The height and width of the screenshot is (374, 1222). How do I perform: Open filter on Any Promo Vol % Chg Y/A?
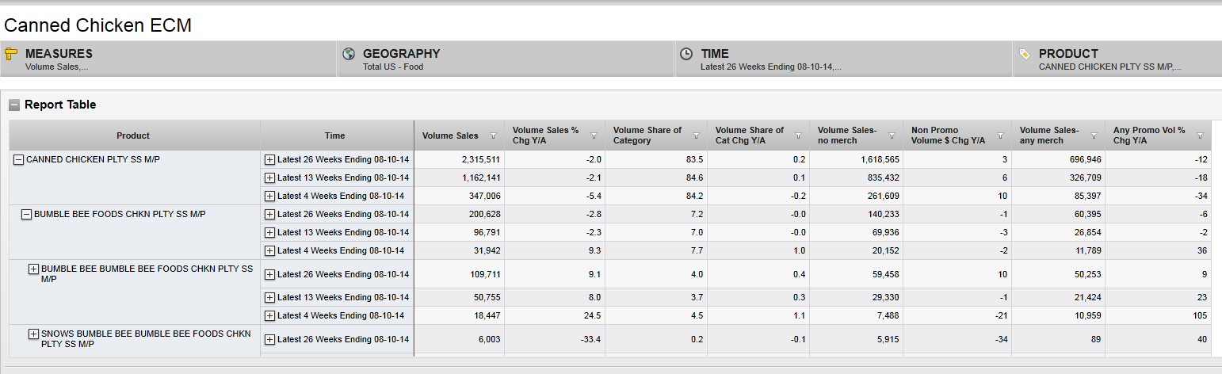click(1201, 135)
